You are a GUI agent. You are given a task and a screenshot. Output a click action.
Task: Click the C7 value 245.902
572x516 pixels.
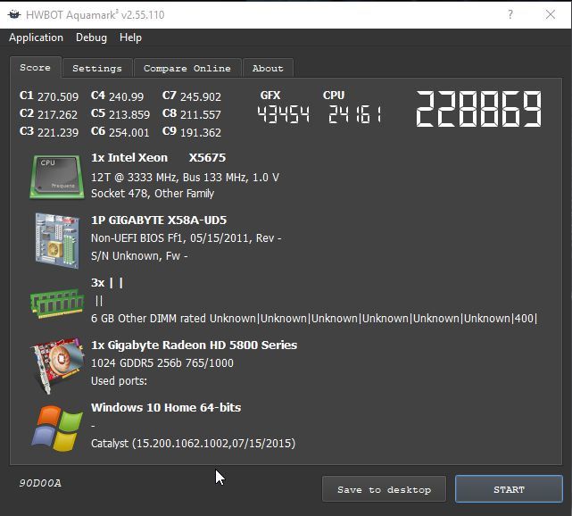[201, 96]
